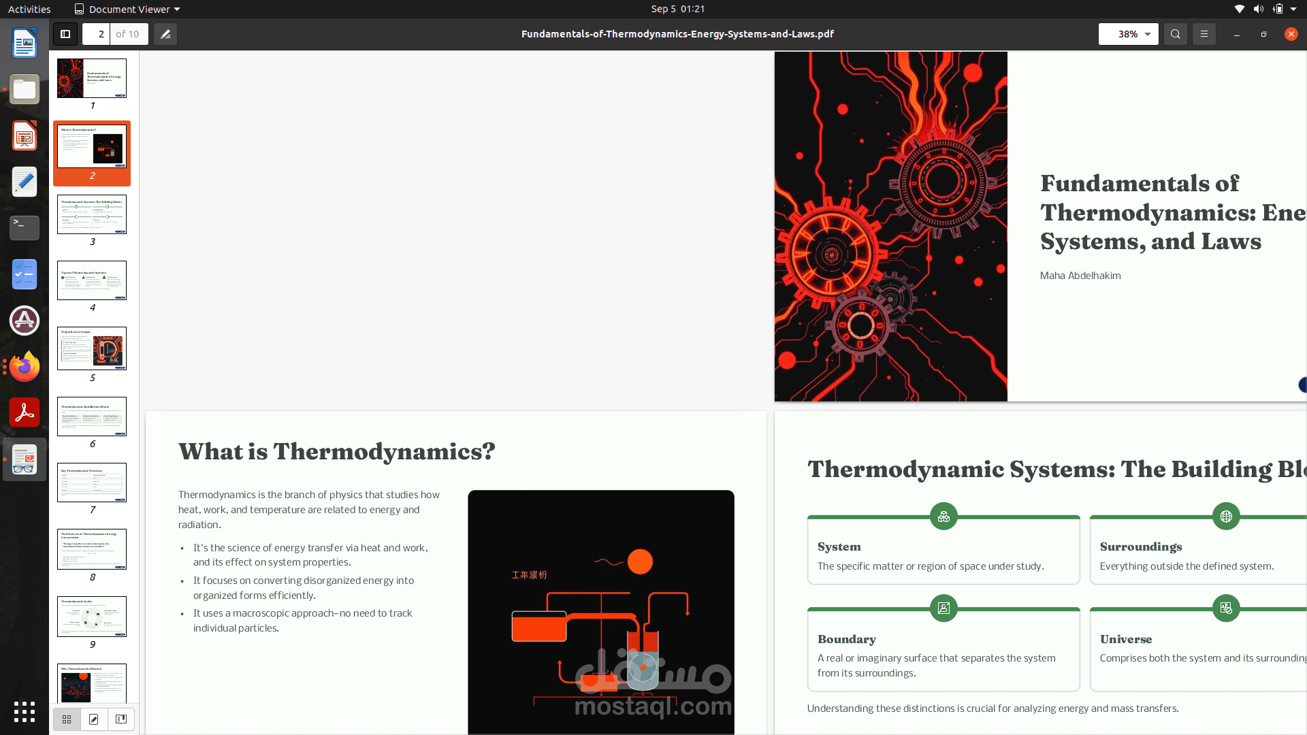Launch Firefox from the dock

[25, 367]
